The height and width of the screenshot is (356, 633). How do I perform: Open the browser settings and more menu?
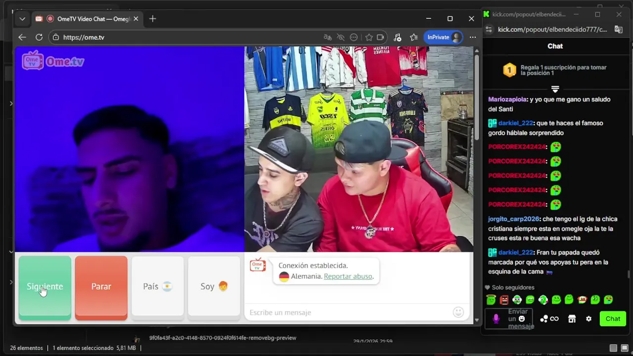pyautogui.click(x=473, y=37)
